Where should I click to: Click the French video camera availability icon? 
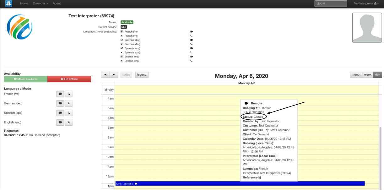click(x=191, y=31)
